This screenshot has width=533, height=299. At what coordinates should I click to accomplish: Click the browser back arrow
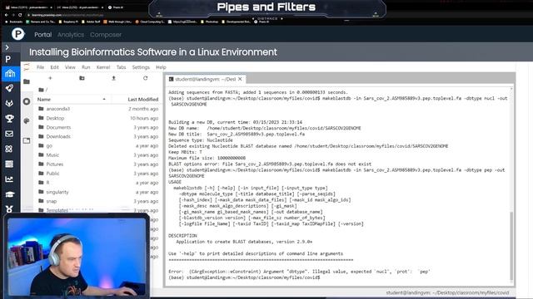[x=7, y=15]
